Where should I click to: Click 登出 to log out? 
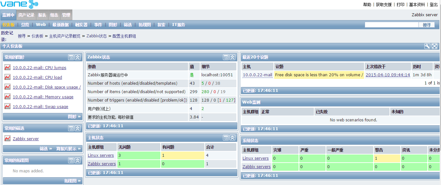coord(434,5)
